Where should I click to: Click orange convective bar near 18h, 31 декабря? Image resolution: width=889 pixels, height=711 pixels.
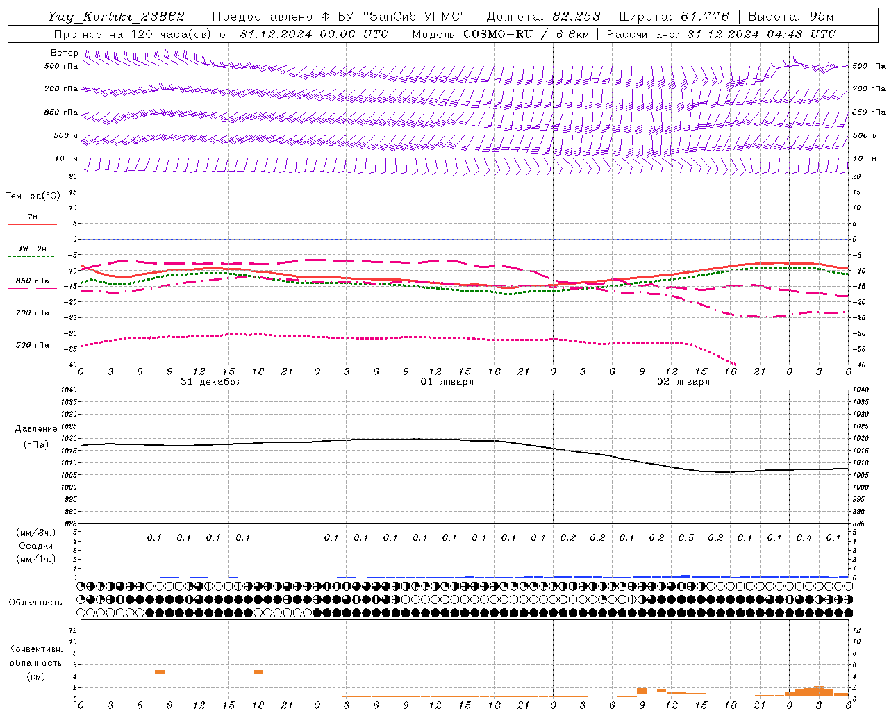pyautogui.click(x=258, y=672)
